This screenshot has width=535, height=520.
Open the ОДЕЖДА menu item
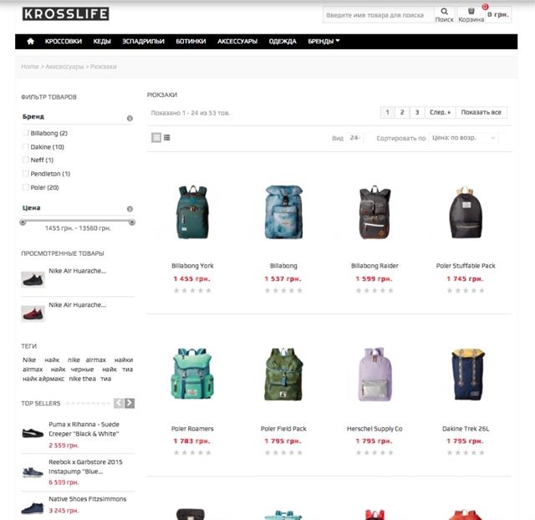point(283,41)
